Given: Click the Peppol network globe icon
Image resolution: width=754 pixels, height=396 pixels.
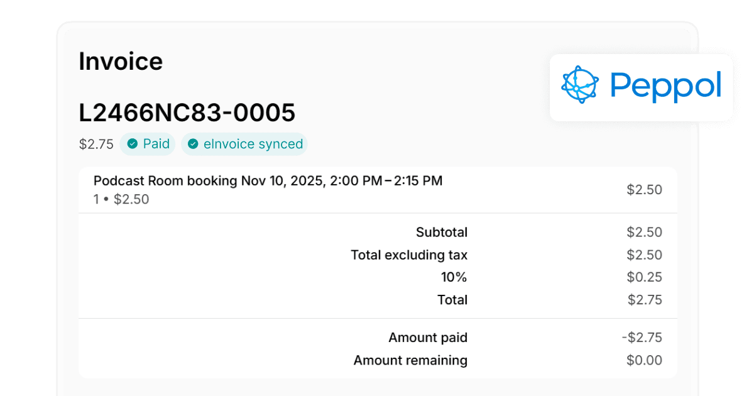Looking at the screenshot, I should pyautogui.click(x=579, y=84).
